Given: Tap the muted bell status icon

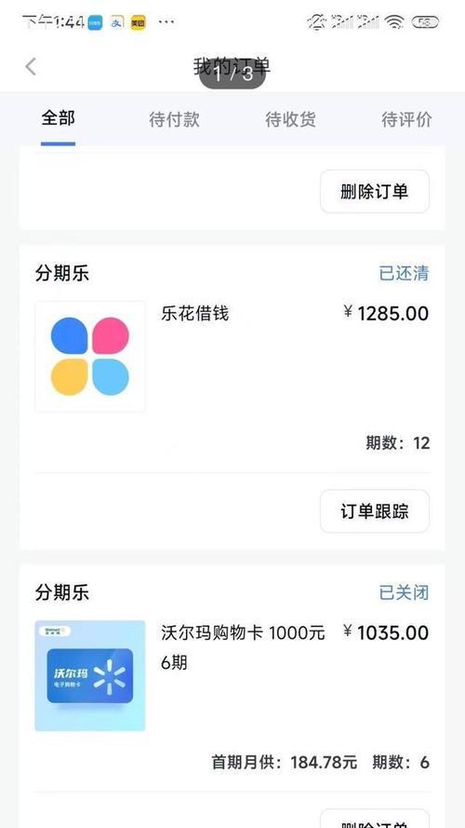Looking at the screenshot, I should click(317, 22).
